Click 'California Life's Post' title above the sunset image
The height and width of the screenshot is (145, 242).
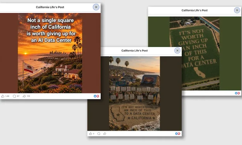[x=50, y=7]
